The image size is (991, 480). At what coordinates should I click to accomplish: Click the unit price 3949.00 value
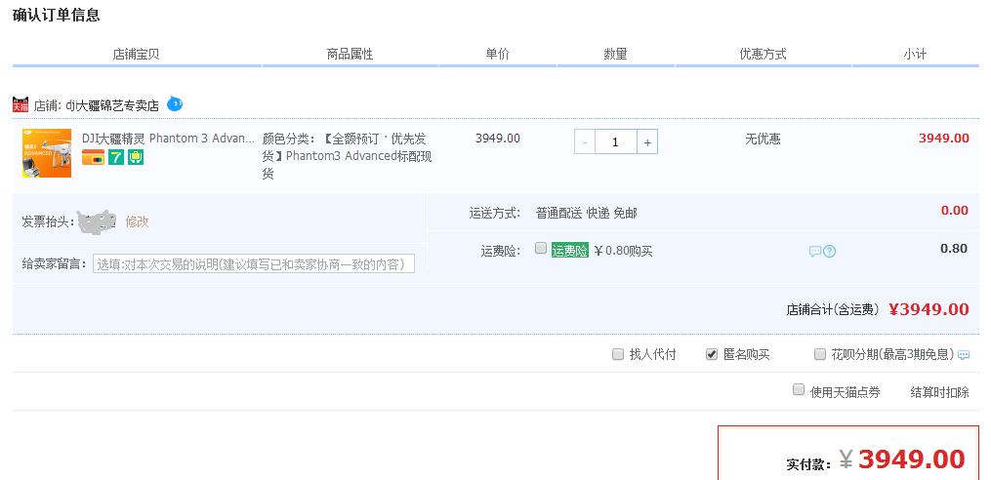pyautogui.click(x=497, y=139)
